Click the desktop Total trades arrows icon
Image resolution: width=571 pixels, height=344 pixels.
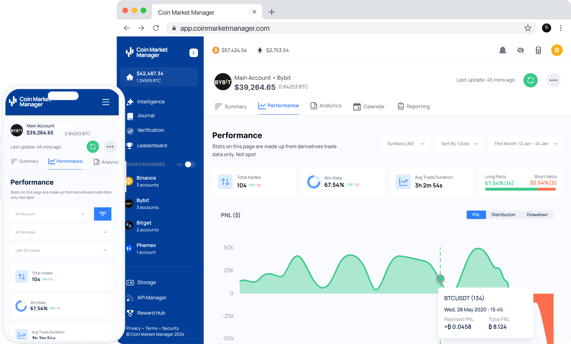pos(225,182)
